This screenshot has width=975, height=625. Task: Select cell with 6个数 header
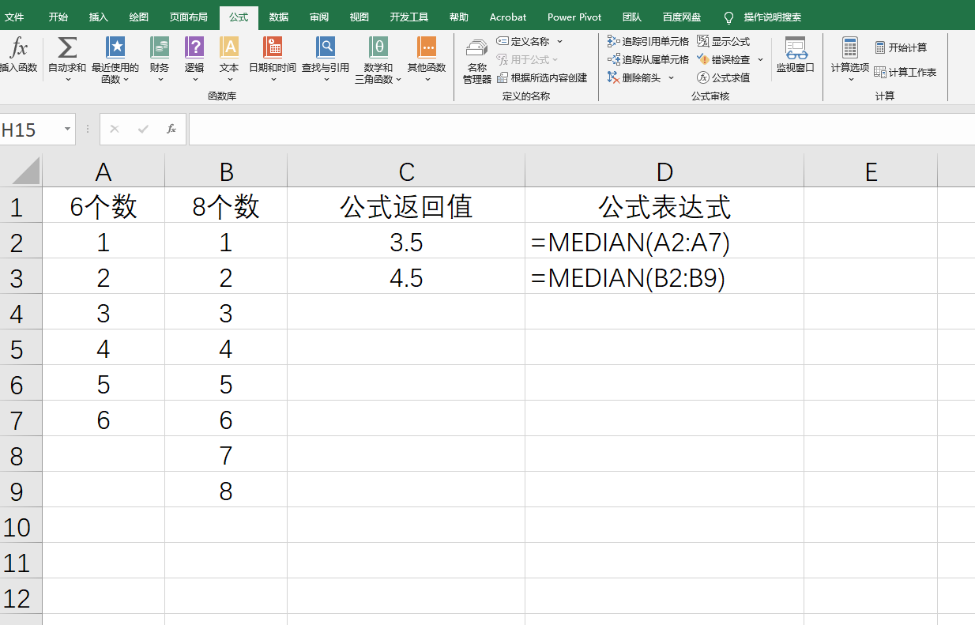(x=104, y=205)
